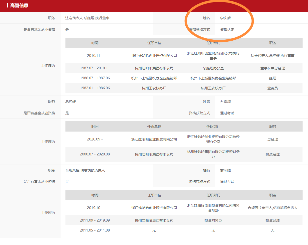The image size is (308, 245).
Task: Click 投资经理 in the 2000.07 row
Action: click(273, 154)
